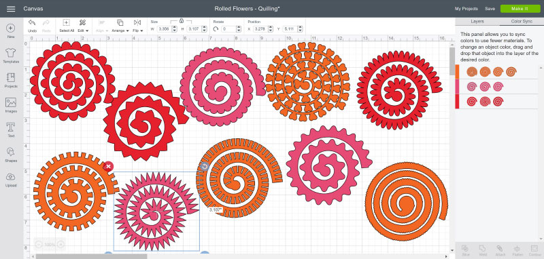Click the leftmost orange thumbnail in Color Sync
544x259 pixels.
[x=471, y=72]
